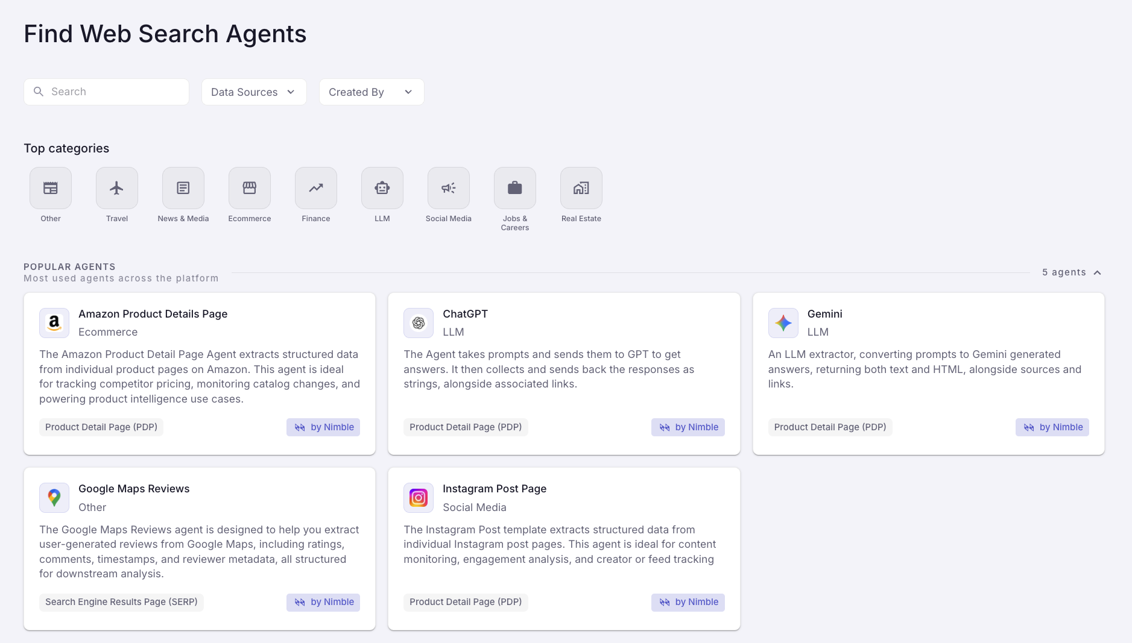The image size is (1132, 643).
Task: Click the Amazon agent description text
Action: [200, 377]
